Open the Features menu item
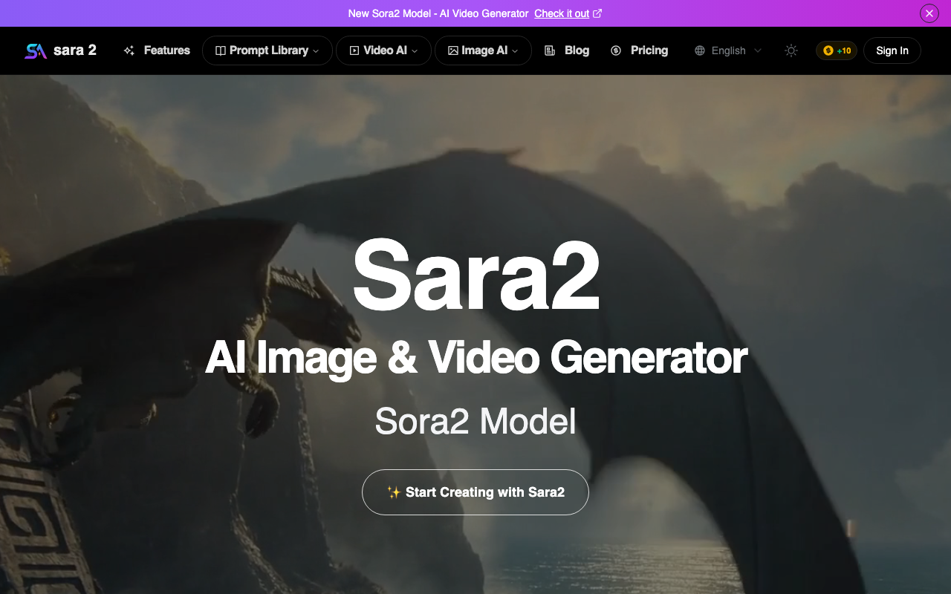The image size is (951, 594). pyautogui.click(x=157, y=50)
